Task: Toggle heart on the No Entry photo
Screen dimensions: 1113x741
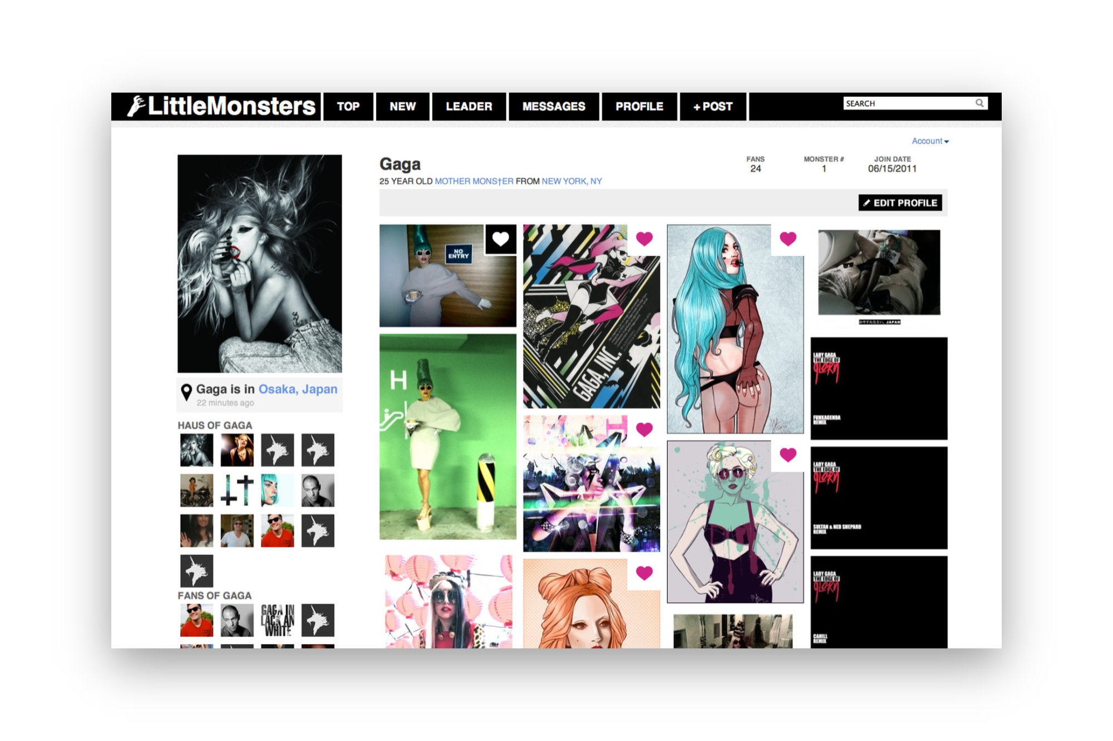Action: (x=500, y=239)
